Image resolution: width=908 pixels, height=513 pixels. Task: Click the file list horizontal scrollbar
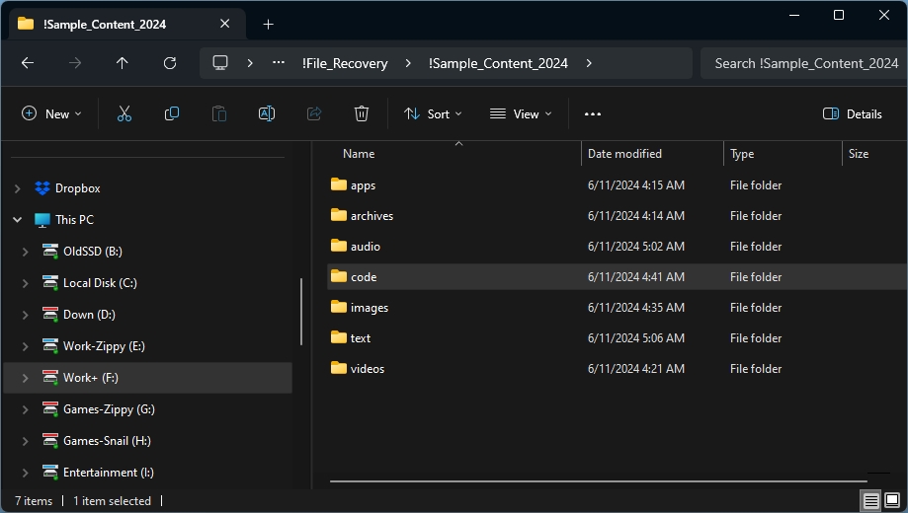coord(598,480)
